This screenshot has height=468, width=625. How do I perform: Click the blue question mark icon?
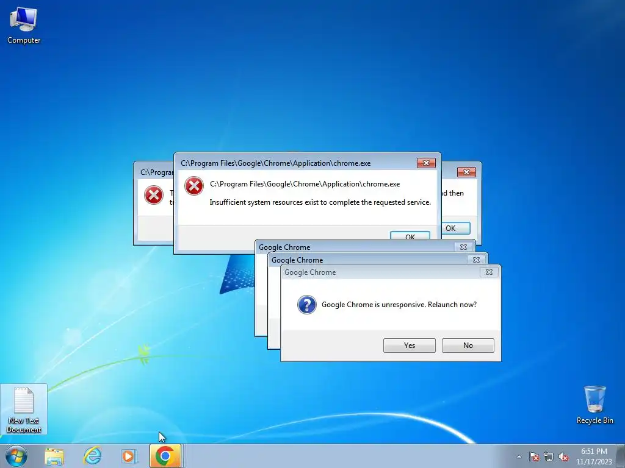point(307,305)
